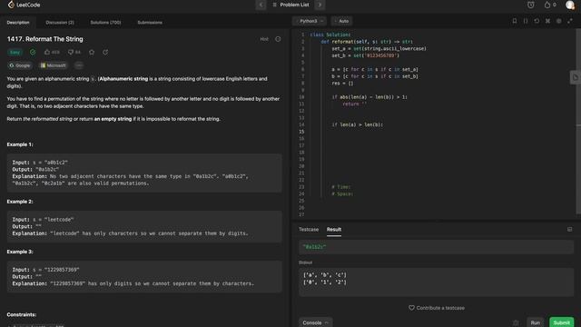Switch to the Testcase tab
This screenshot has height=327, width=581.
pos(309,230)
